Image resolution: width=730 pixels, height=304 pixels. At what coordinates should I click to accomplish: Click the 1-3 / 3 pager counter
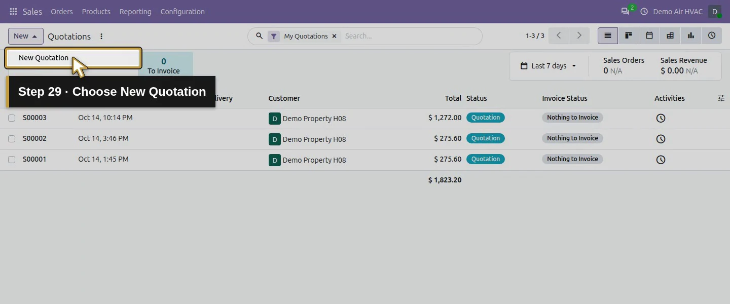(x=535, y=36)
